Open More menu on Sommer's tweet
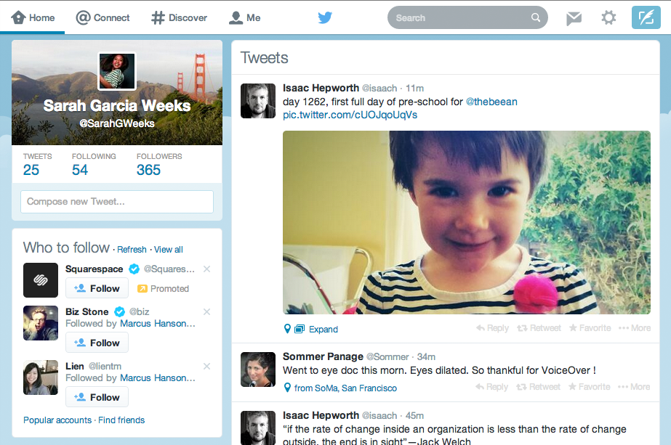 pyautogui.click(x=634, y=387)
